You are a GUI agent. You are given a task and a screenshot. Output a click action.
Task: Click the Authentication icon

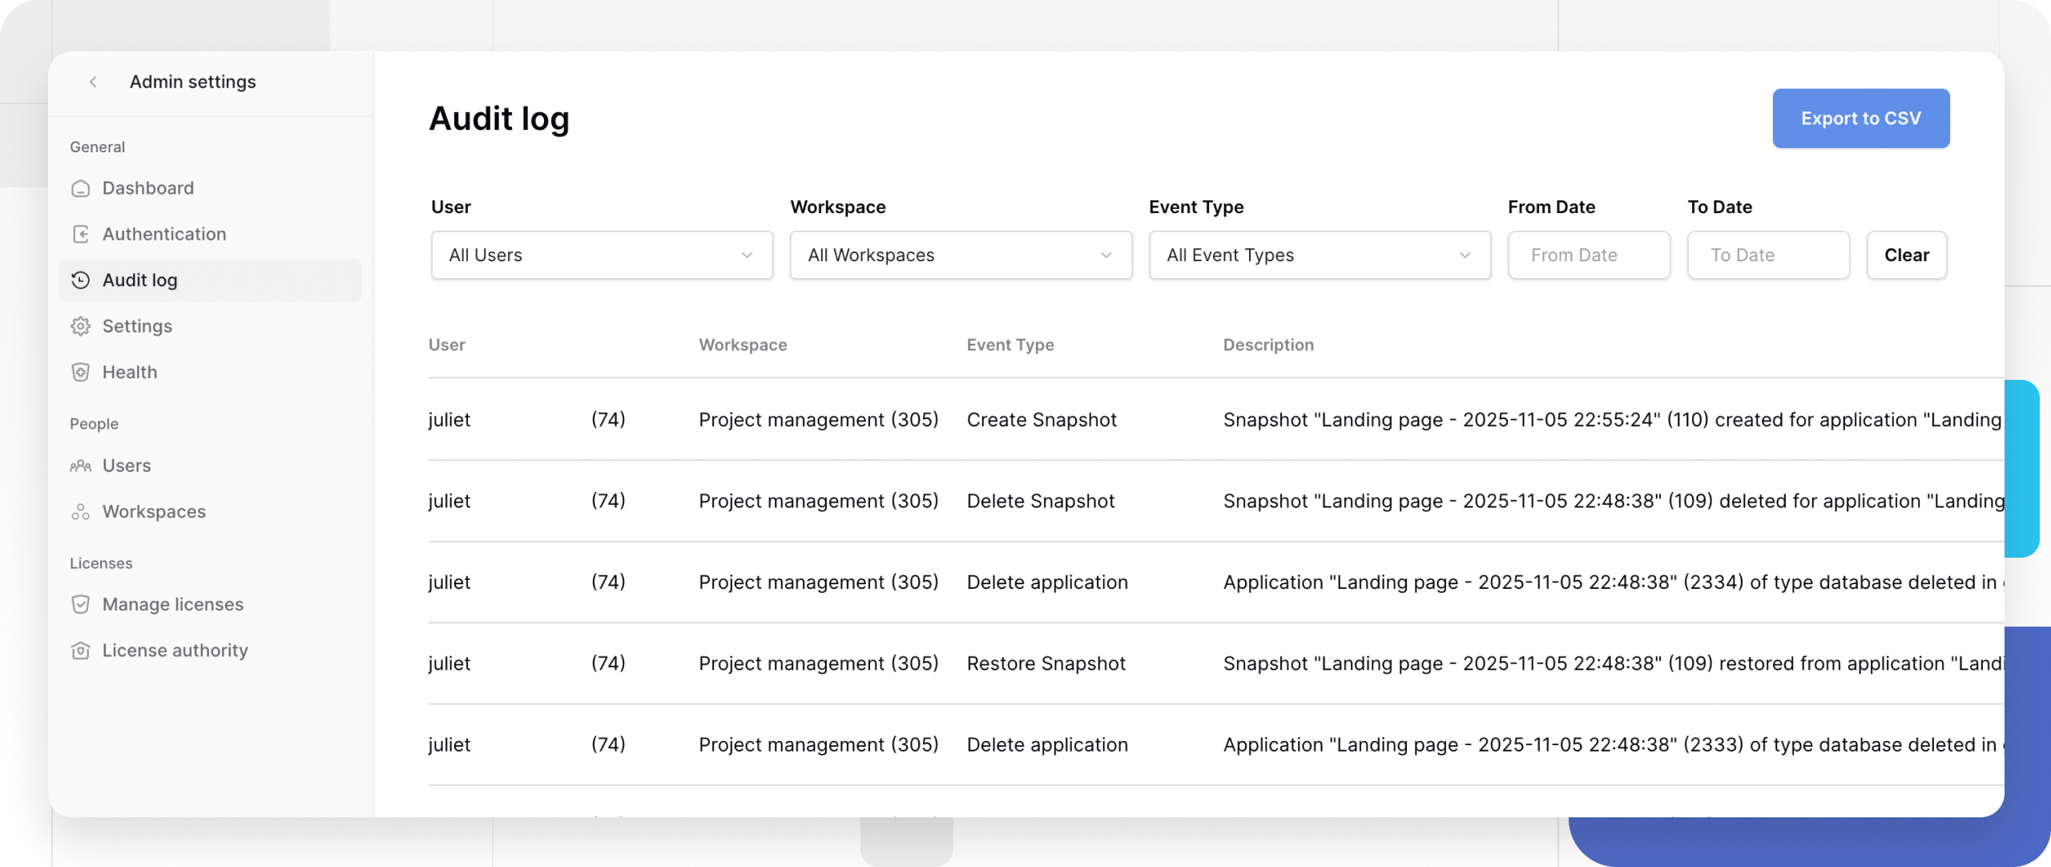pos(81,233)
